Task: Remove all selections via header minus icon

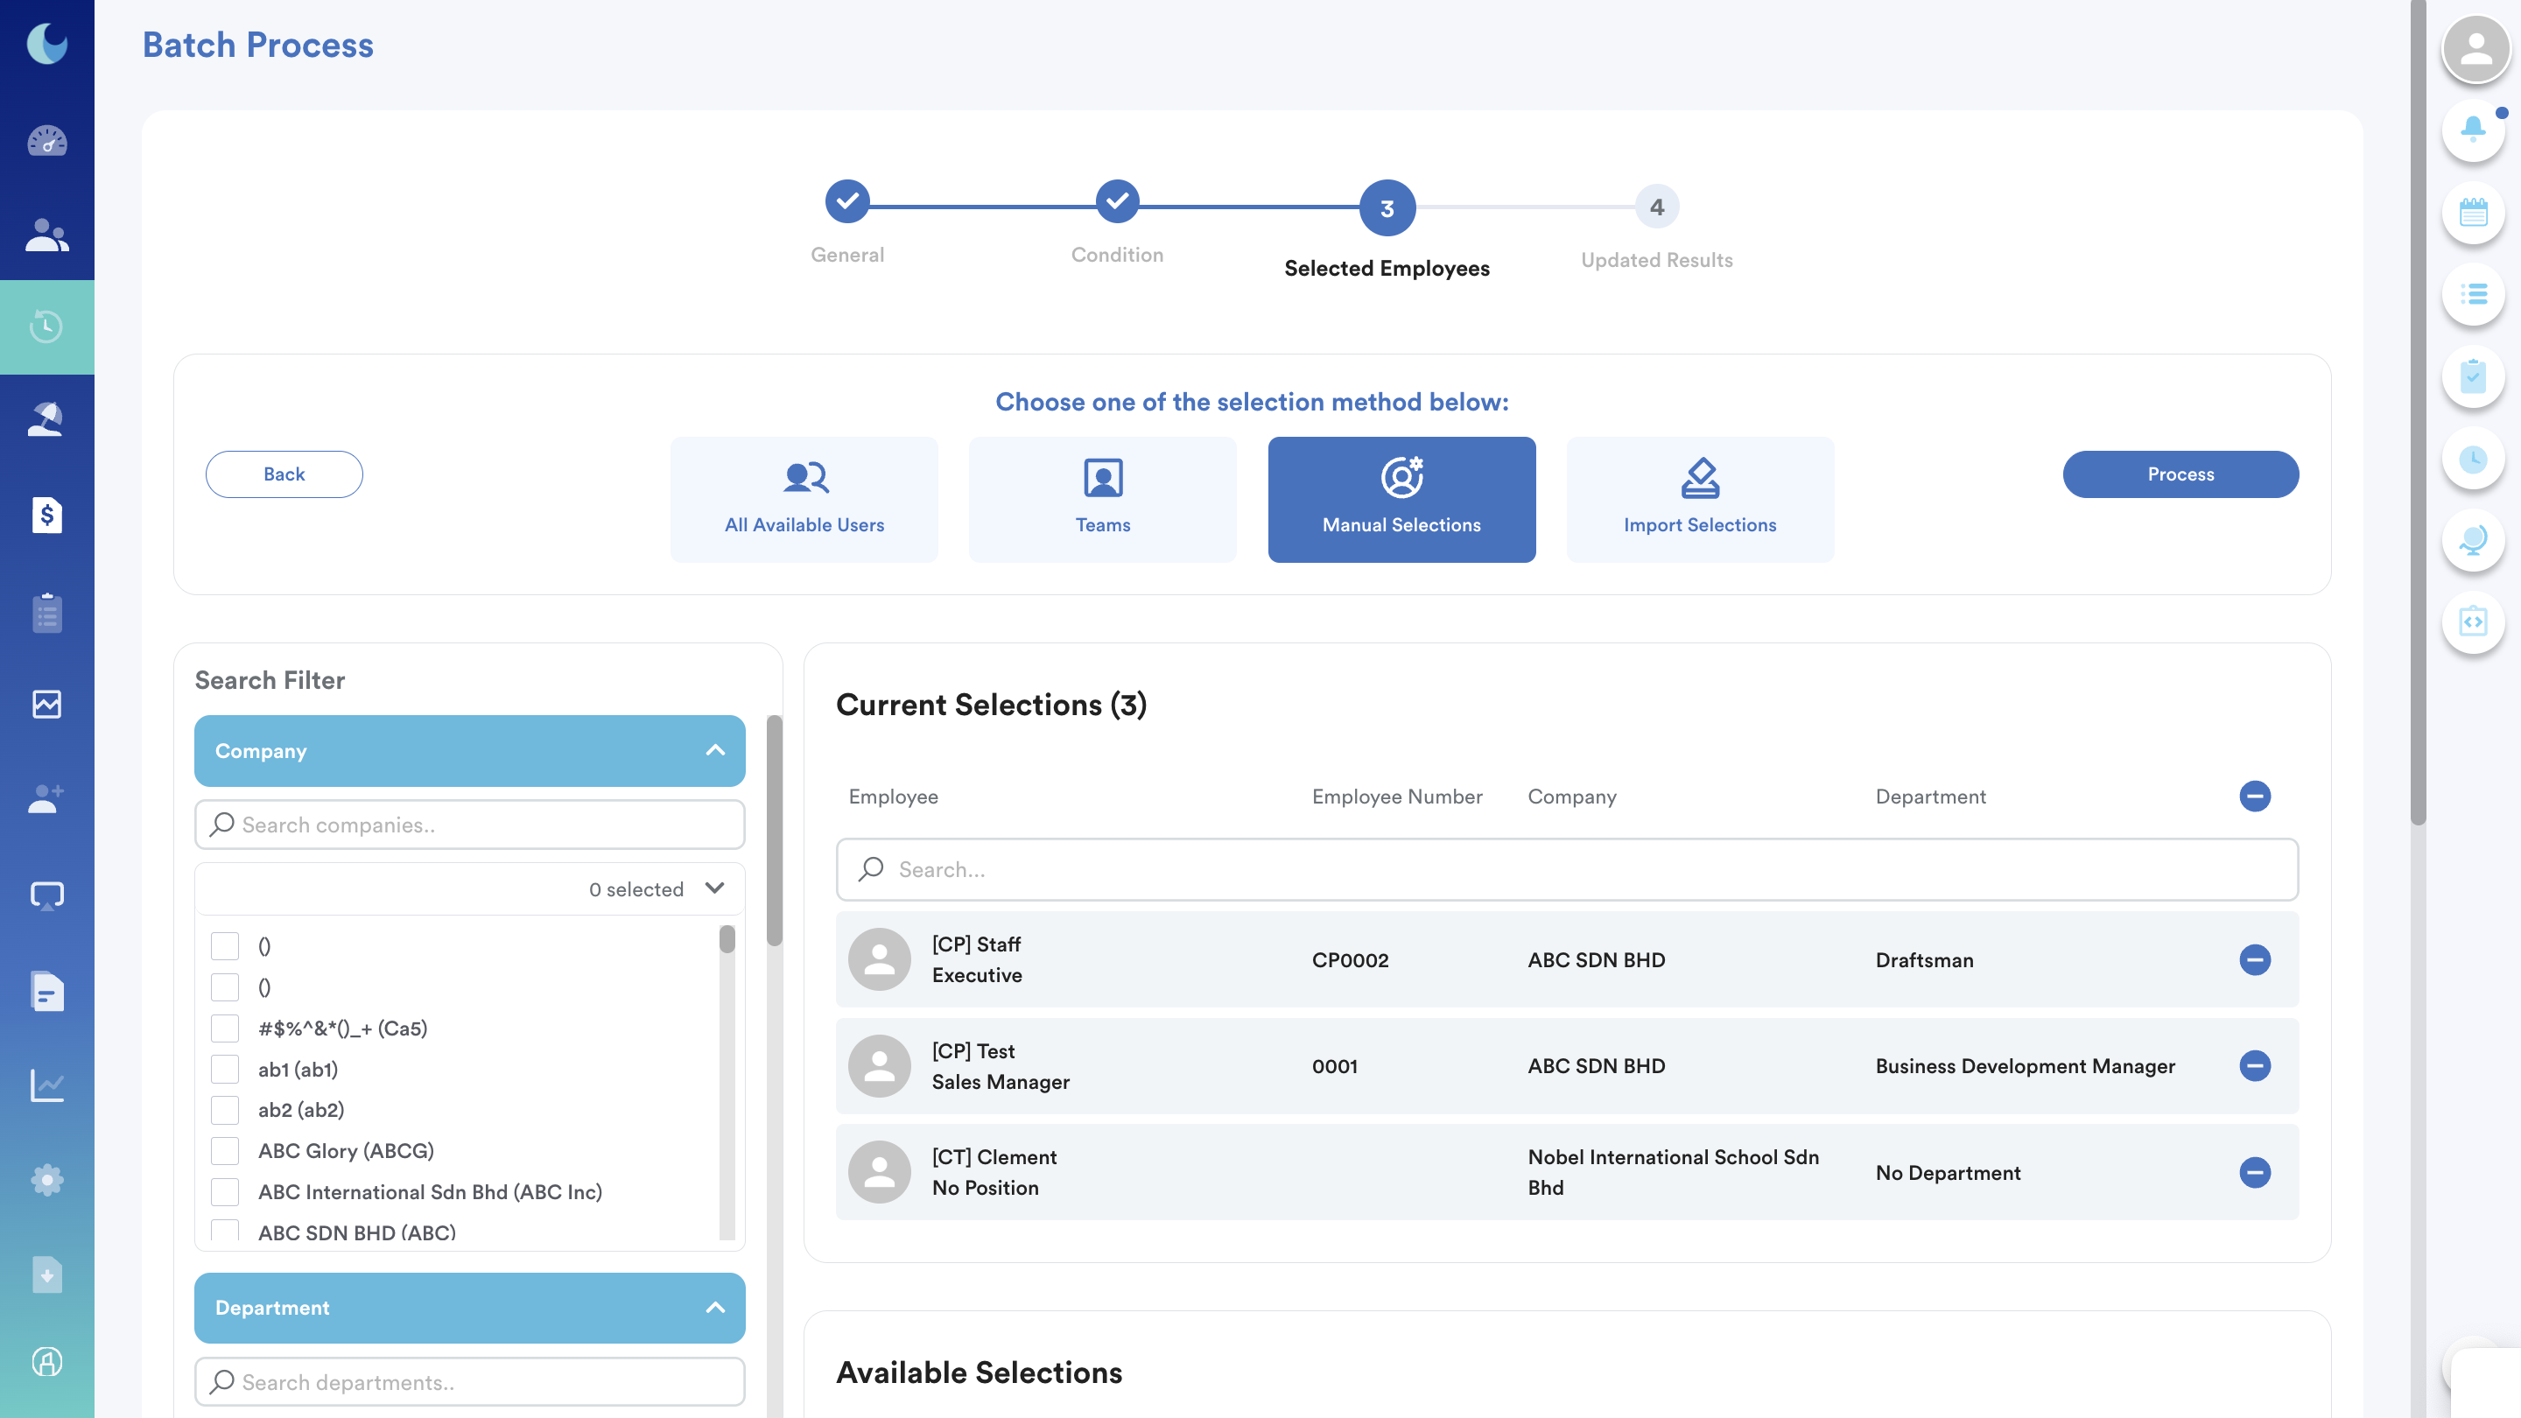Action: [x=2255, y=796]
